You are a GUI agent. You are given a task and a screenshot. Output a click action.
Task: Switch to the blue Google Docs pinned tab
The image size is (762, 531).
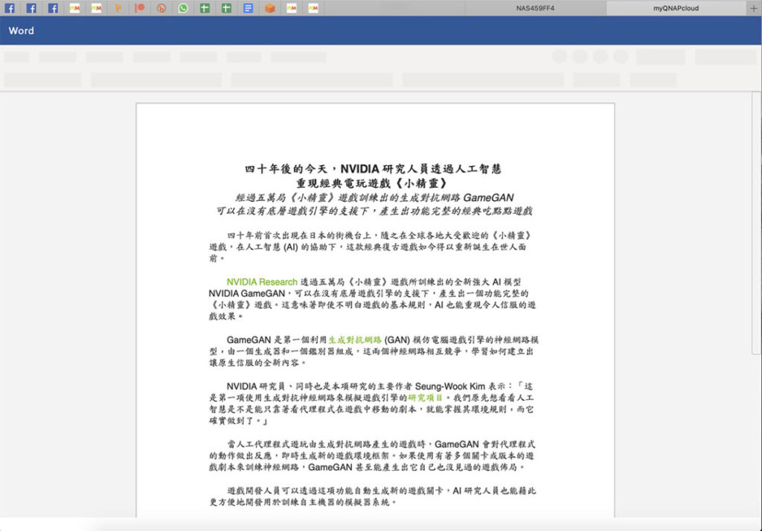pos(248,7)
